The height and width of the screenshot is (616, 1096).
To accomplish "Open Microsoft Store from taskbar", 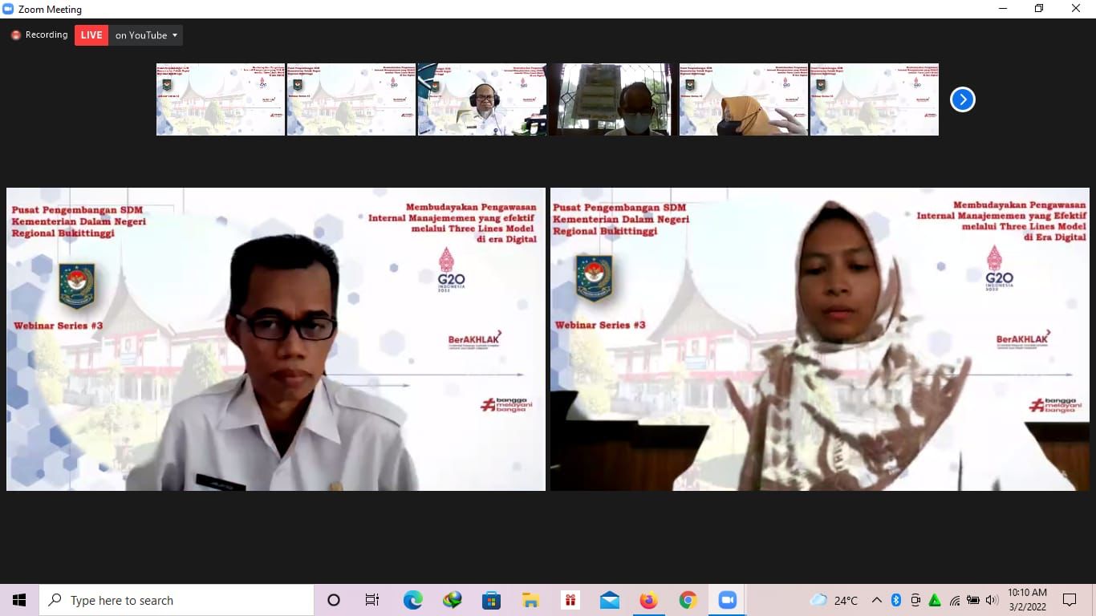I will point(491,600).
